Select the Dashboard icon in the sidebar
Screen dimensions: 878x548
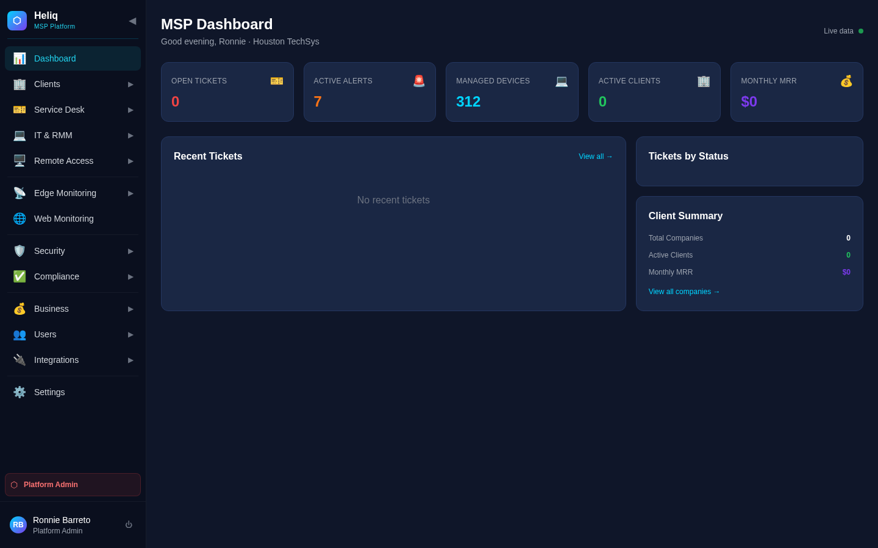click(x=20, y=58)
